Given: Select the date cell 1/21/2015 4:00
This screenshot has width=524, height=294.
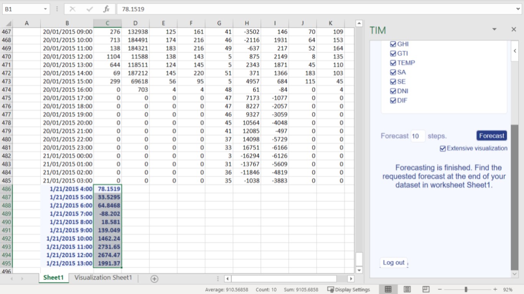Looking at the screenshot, I should coord(67,189).
